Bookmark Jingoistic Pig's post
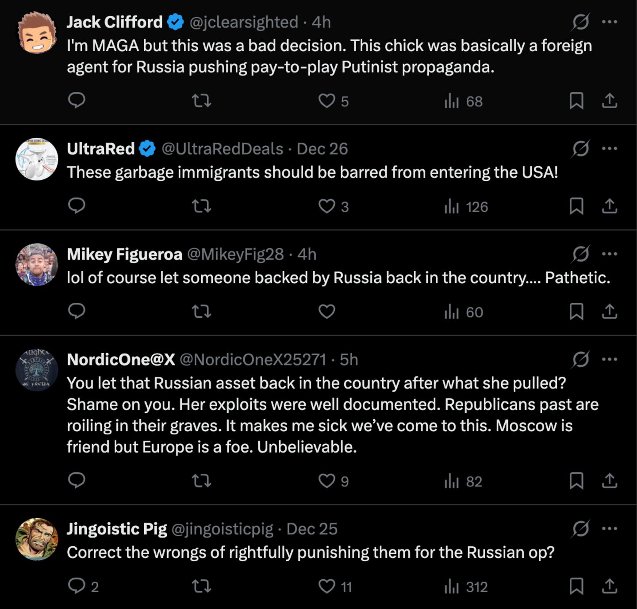 pos(576,586)
